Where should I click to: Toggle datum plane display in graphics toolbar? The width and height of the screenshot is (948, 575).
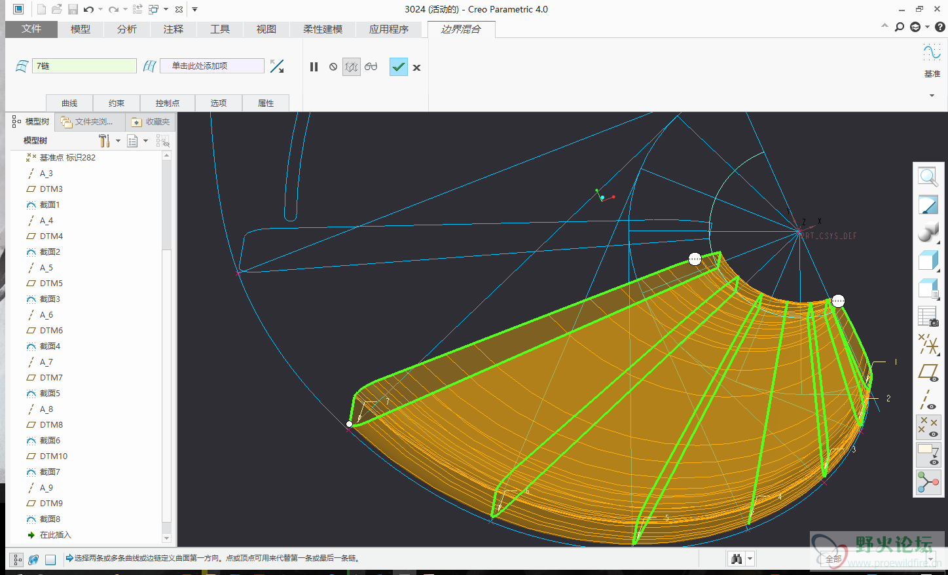pos(928,372)
